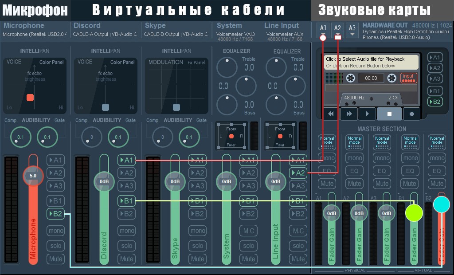Click Line Input middle equalizer knob
The height and width of the screenshot is (275, 454).
(295, 86)
